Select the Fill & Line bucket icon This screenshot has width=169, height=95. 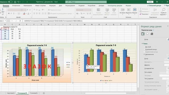point(143,34)
